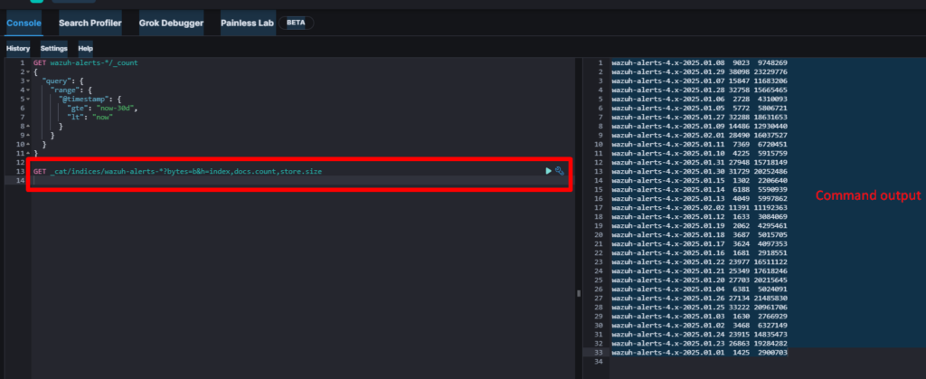Select output row wazuh-alerts-4.x-2025.01.20
Image resolution: width=926 pixels, height=379 pixels.
[699, 280]
